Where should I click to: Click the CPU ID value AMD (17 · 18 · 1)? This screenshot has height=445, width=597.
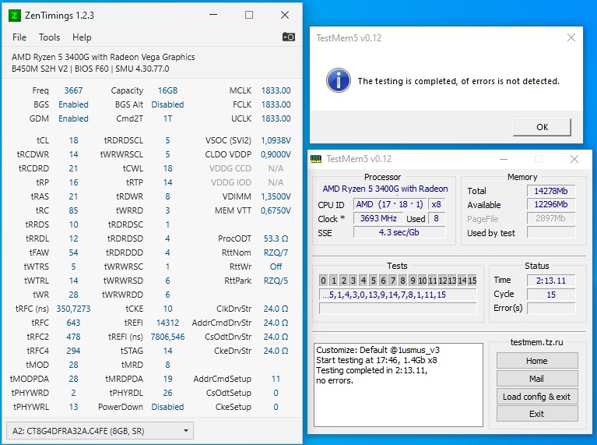pos(389,204)
